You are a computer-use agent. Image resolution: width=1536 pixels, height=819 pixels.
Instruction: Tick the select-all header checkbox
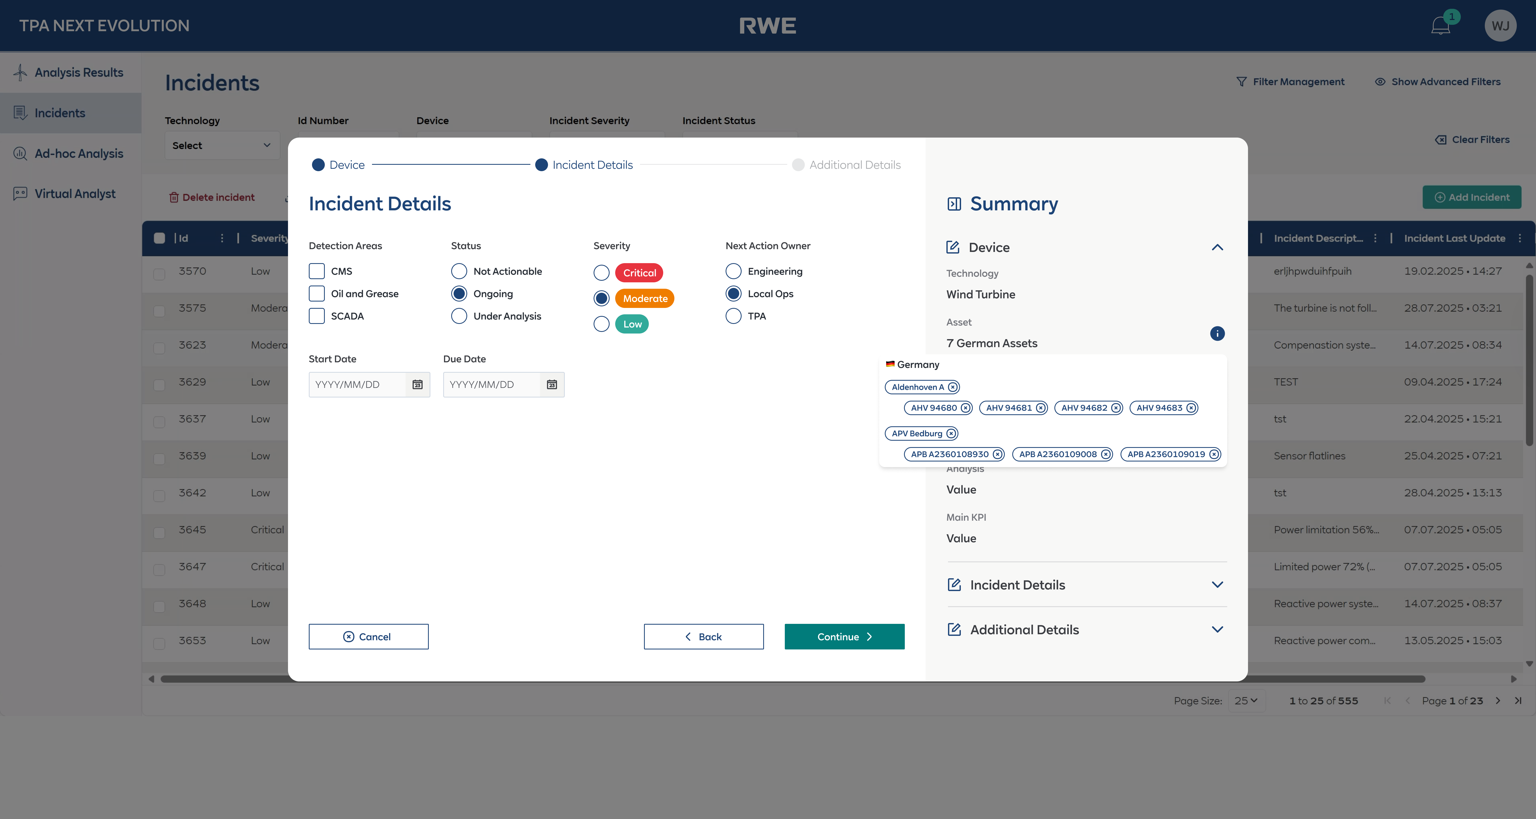tap(159, 238)
